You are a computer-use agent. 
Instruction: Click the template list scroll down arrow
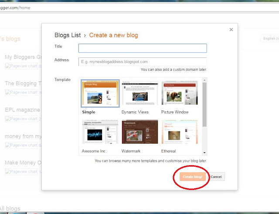pyautogui.click(x=204, y=153)
